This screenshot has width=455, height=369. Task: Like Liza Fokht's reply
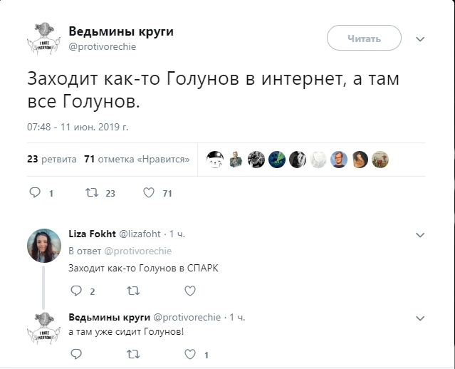click(x=189, y=291)
